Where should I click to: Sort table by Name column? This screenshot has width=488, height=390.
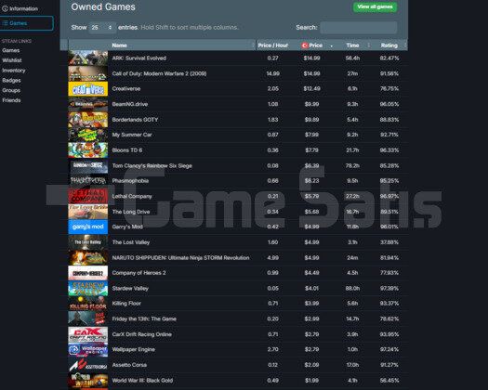(x=162, y=45)
